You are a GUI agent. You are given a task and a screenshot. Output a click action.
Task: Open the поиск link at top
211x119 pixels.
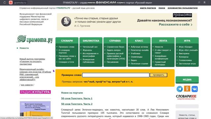(x=162, y=8)
